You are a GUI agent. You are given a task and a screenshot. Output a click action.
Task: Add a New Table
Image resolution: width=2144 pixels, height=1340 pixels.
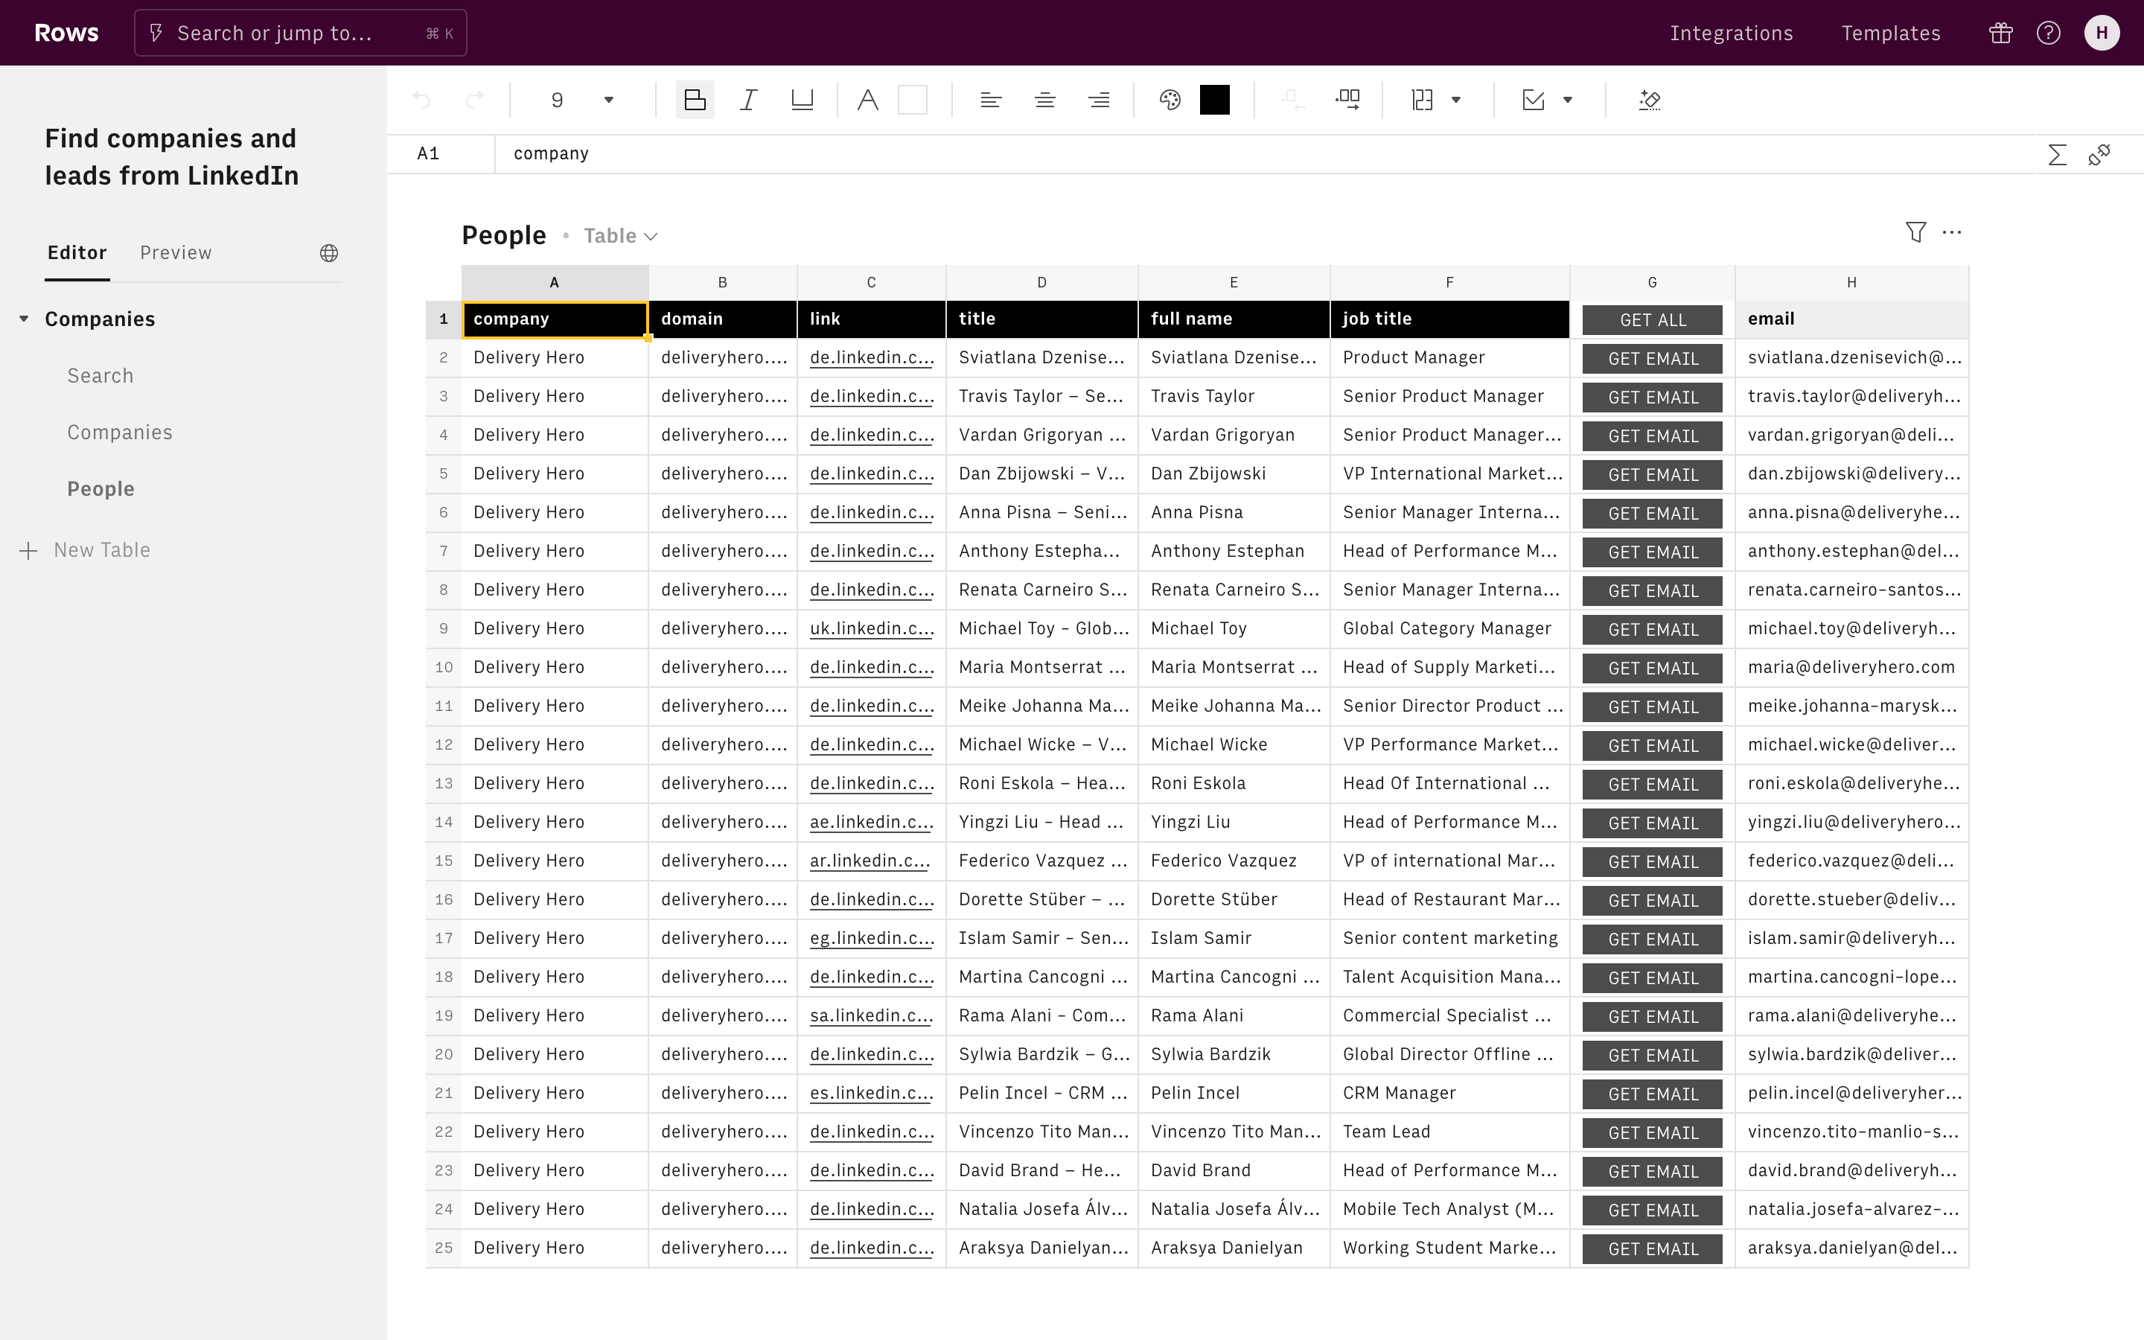click(85, 550)
